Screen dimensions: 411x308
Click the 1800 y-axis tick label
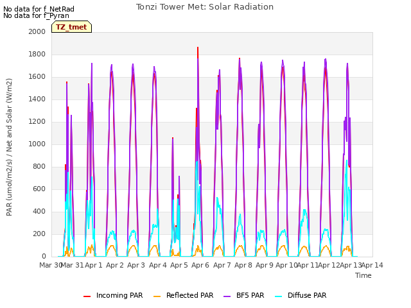(37, 54)
